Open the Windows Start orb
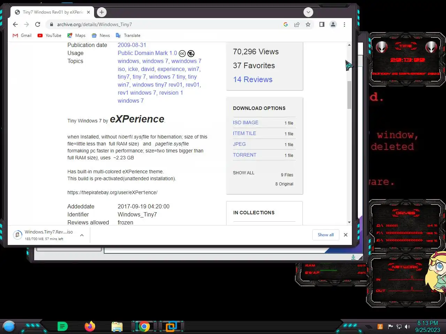Screen dimensions: 446x334 9,326
